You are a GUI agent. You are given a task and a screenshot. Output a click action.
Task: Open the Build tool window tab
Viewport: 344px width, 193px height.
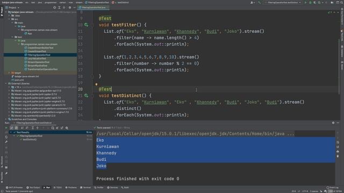point(125,188)
